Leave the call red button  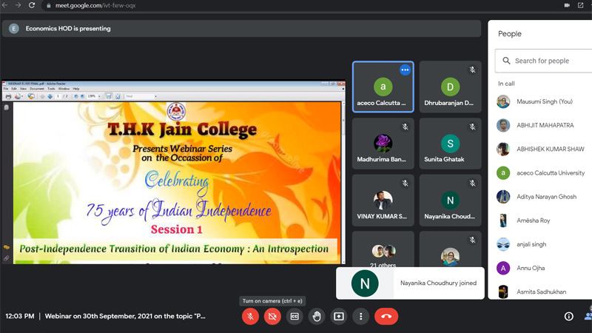point(386,317)
